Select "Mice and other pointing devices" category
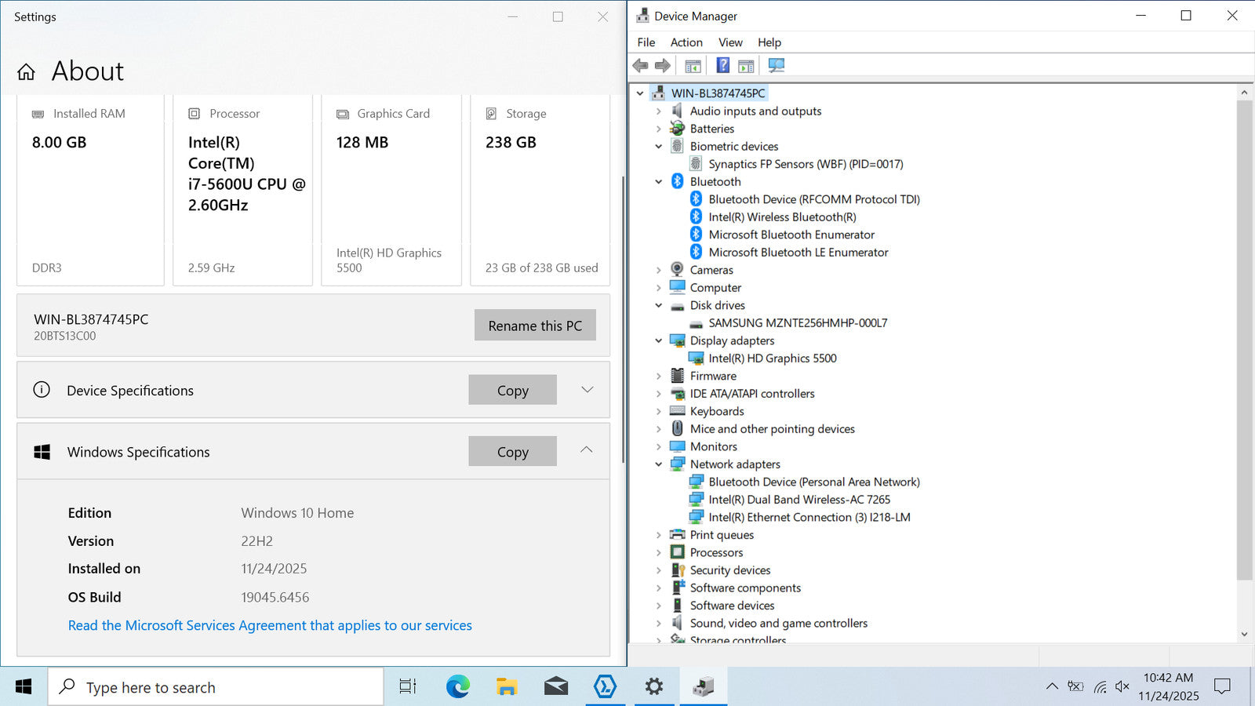The width and height of the screenshot is (1255, 706). coord(773,429)
